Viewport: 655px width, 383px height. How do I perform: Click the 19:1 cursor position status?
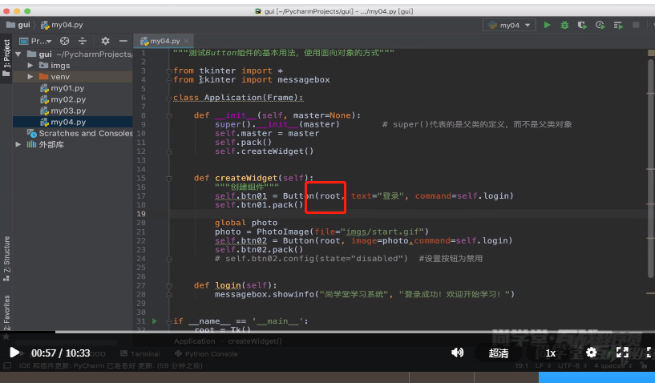pyautogui.click(x=522, y=365)
